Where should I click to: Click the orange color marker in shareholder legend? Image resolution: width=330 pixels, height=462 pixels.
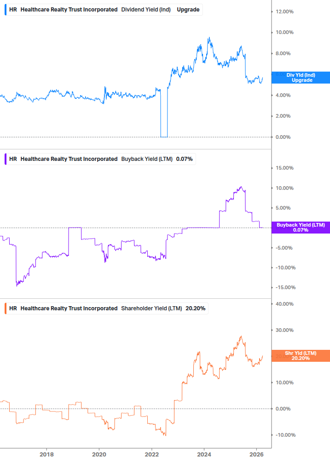[6, 308]
